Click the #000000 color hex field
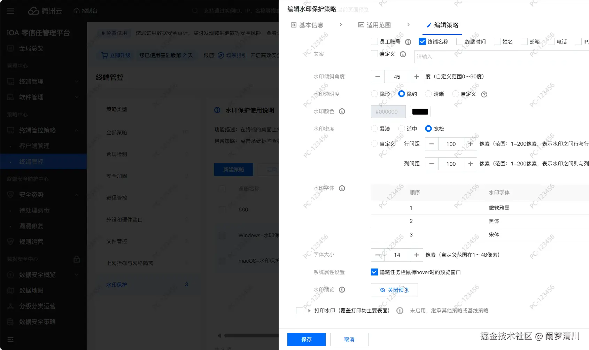Image resolution: width=589 pixels, height=350 pixels. [388, 112]
